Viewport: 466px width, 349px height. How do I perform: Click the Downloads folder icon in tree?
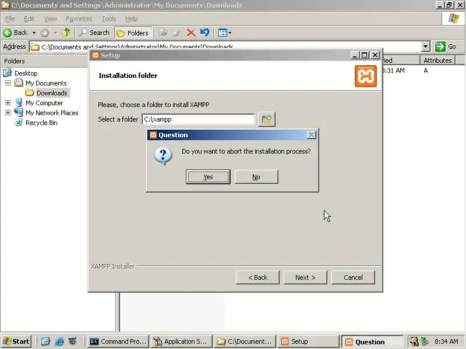tap(30, 93)
